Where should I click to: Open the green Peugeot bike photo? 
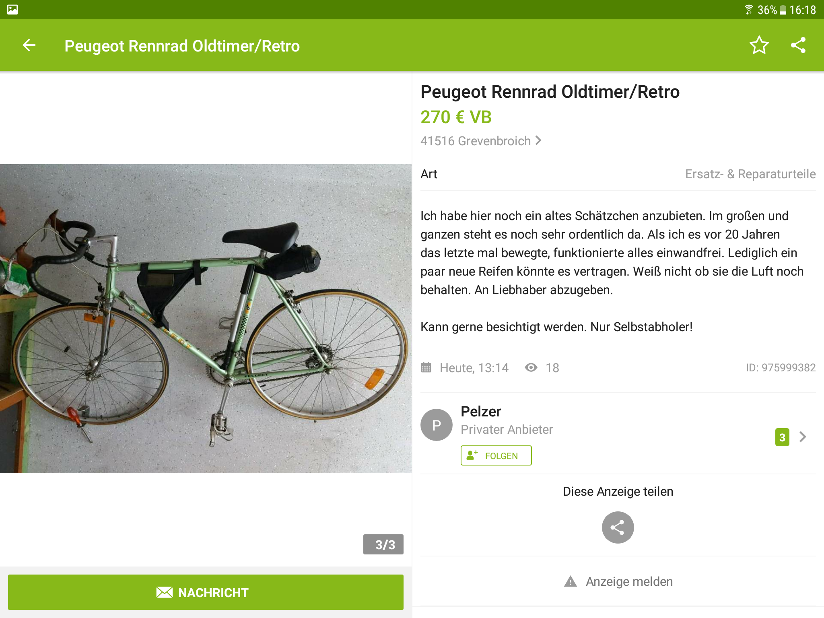pos(206,318)
